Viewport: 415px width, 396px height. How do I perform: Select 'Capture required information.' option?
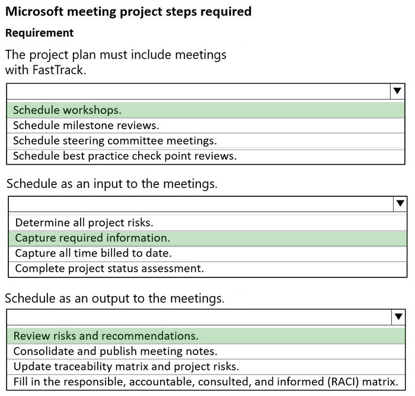207,238
